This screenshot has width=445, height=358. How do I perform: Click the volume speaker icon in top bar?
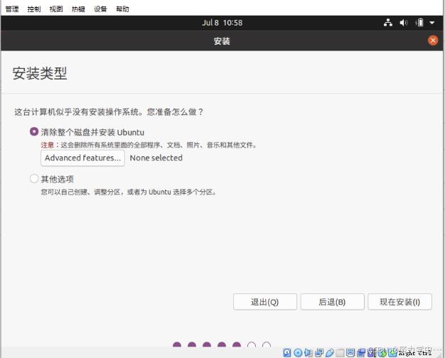point(404,23)
